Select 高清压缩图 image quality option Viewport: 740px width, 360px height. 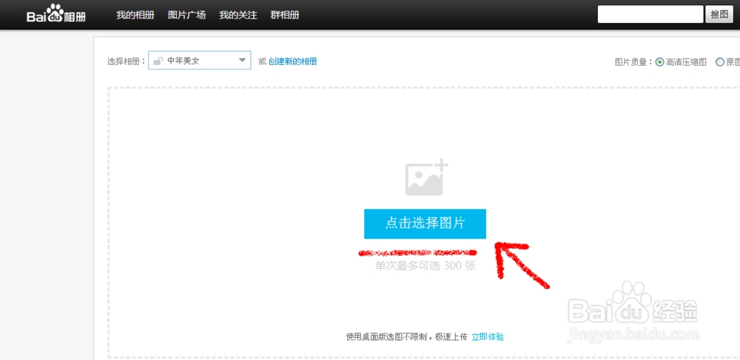coord(659,63)
